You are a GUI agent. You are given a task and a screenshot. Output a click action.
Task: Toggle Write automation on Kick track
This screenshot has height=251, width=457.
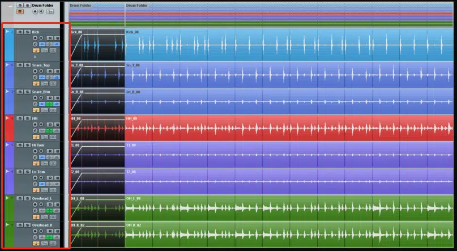(x=57, y=38)
